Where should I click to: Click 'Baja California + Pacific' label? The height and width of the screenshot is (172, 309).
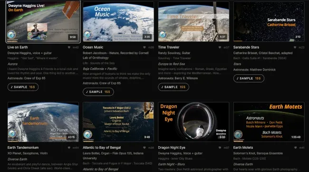pyautogui.click(x=100, y=69)
